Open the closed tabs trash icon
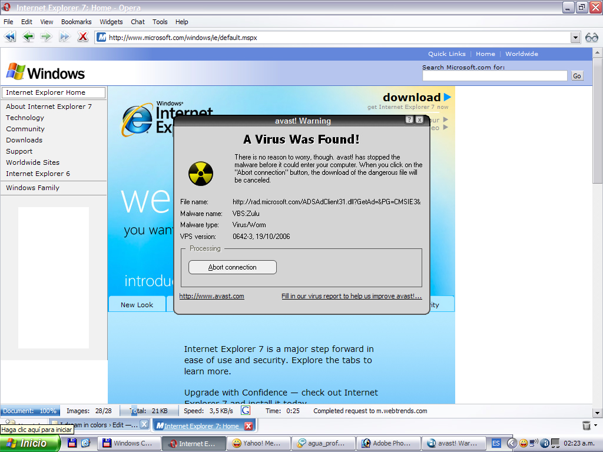Screen dimensions: 603x452 (586, 426)
